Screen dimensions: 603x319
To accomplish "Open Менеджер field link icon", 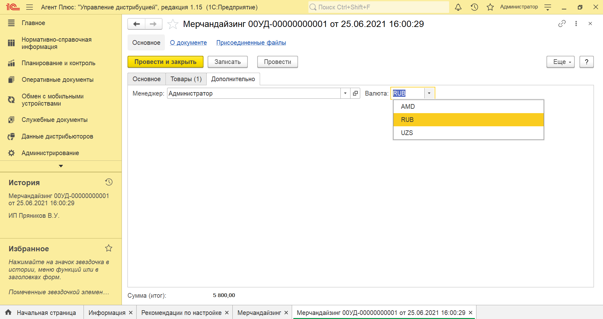I will [x=355, y=93].
